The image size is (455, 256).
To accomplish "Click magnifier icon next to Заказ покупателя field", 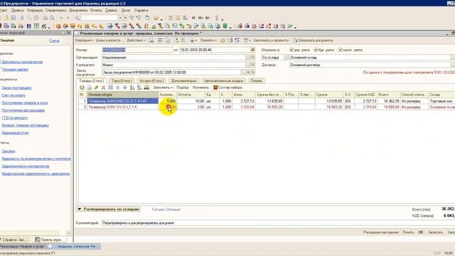I will click(253, 73).
